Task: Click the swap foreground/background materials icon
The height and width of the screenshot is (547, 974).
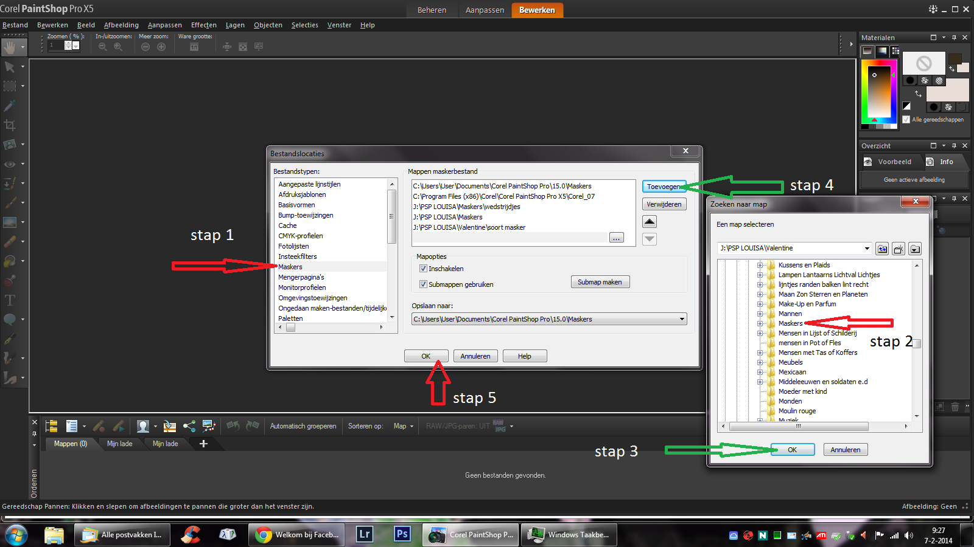Action: tap(918, 94)
